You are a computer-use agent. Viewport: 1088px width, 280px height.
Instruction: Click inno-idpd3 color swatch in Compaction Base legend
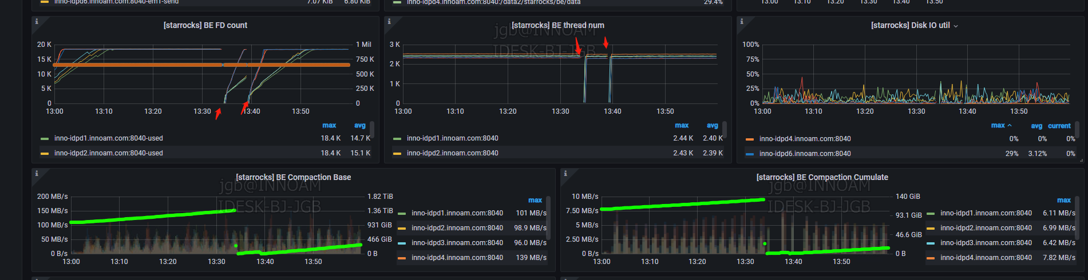coord(402,243)
